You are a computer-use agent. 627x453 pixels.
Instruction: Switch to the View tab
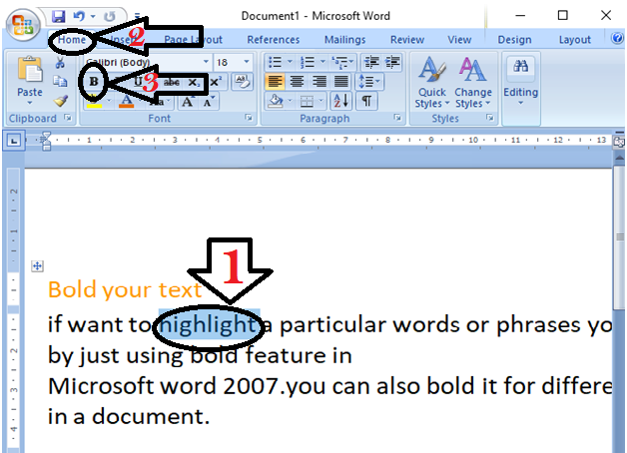coord(459,40)
